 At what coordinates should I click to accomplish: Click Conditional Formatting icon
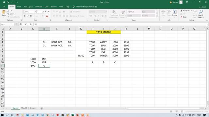pyautogui.click(x=114, y=12)
